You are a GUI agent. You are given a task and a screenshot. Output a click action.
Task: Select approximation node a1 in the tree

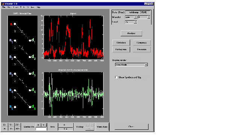tap(15, 41)
